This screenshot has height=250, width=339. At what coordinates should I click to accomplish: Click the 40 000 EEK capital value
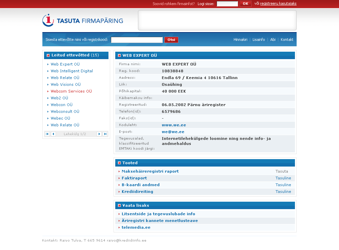[x=174, y=91]
